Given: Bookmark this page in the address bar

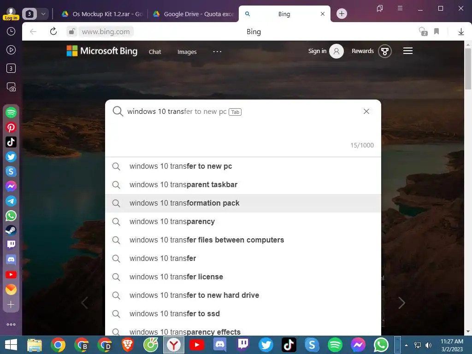Looking at the screenshot, I should click(x=437, y=31).
